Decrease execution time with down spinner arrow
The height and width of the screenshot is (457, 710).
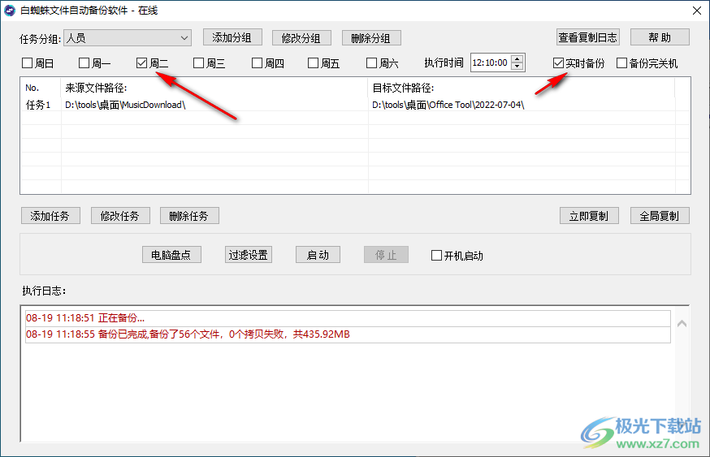(517, 67)
